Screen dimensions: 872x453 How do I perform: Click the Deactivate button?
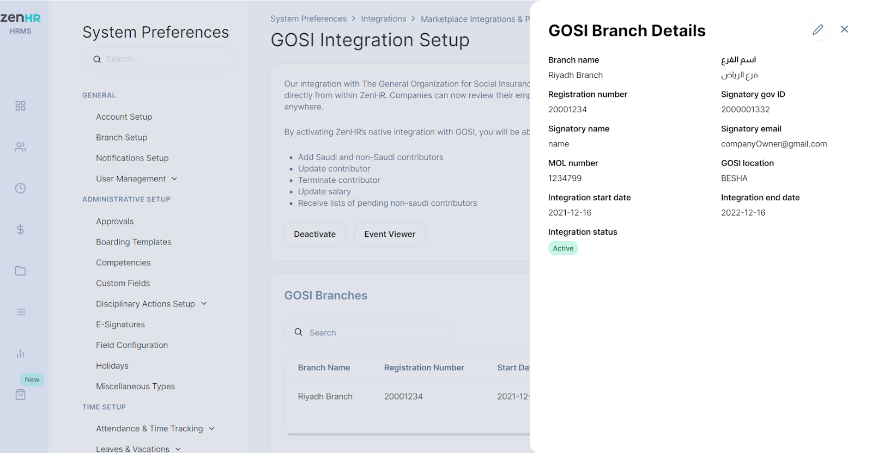pos(315,234)
